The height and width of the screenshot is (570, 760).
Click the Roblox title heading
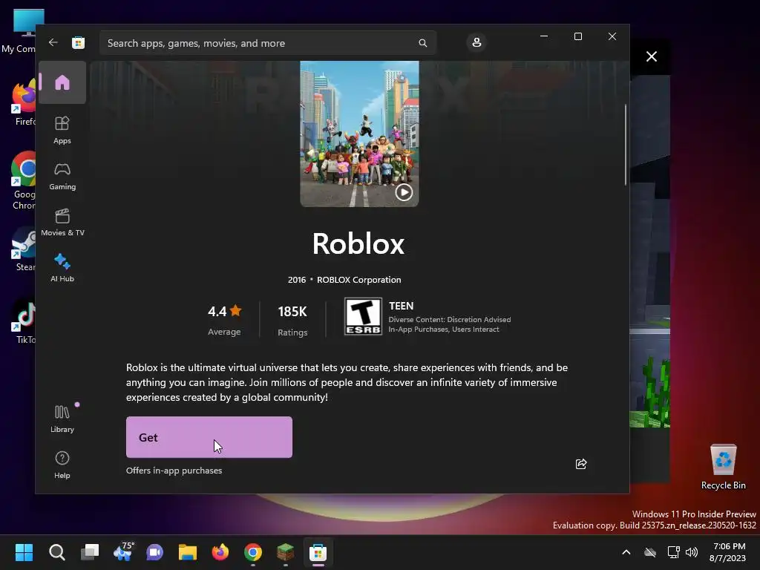click(358, 243)
